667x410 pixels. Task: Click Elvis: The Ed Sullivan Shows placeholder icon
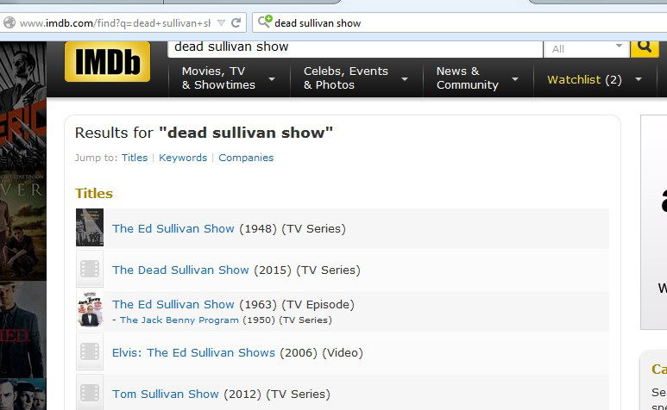(x=90, y=352)
